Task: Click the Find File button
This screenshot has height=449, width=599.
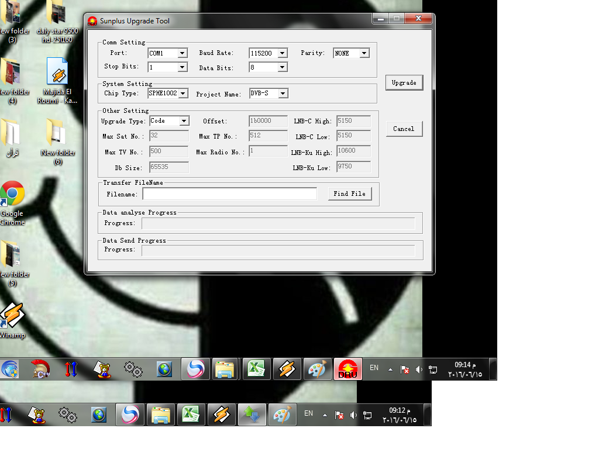Action: pos(350,194)
